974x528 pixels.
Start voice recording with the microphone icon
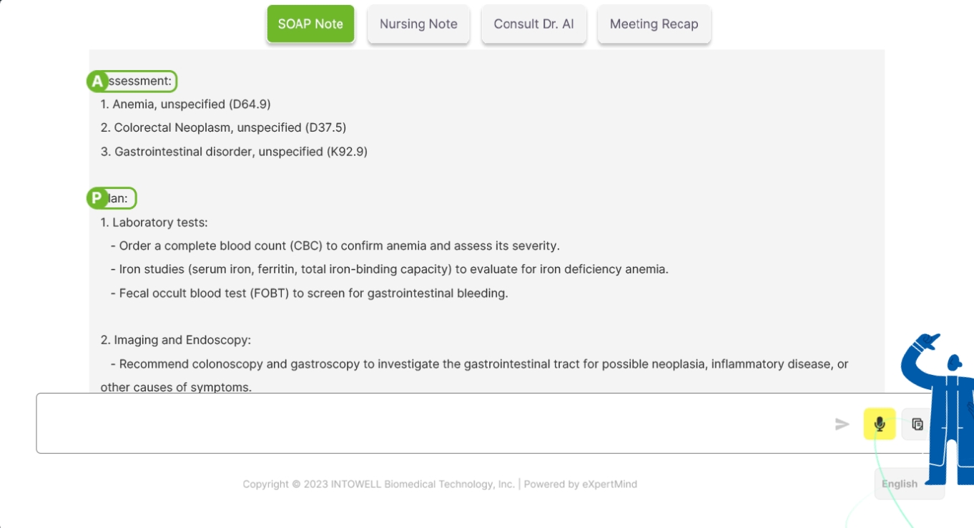880,424
